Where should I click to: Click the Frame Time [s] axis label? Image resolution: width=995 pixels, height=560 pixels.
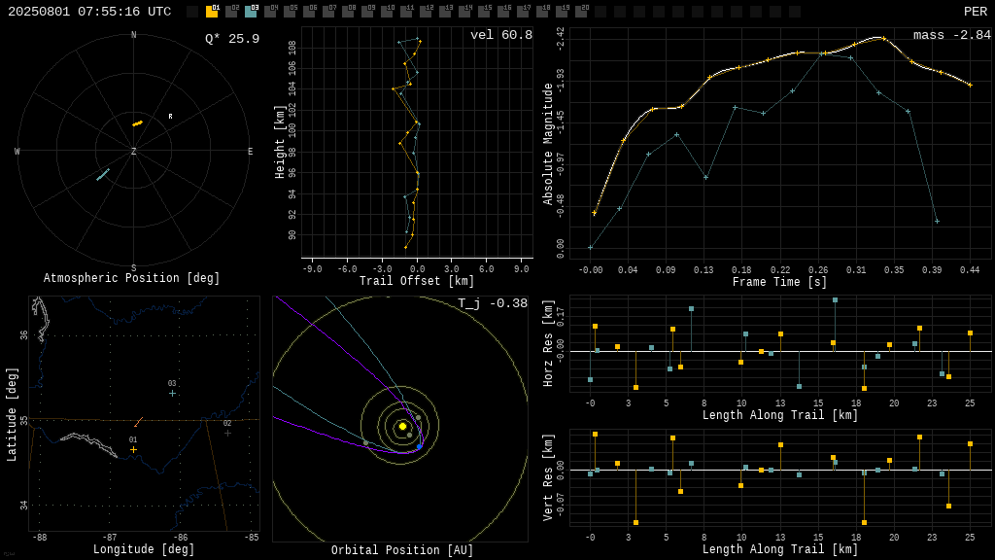coord(780,282)
